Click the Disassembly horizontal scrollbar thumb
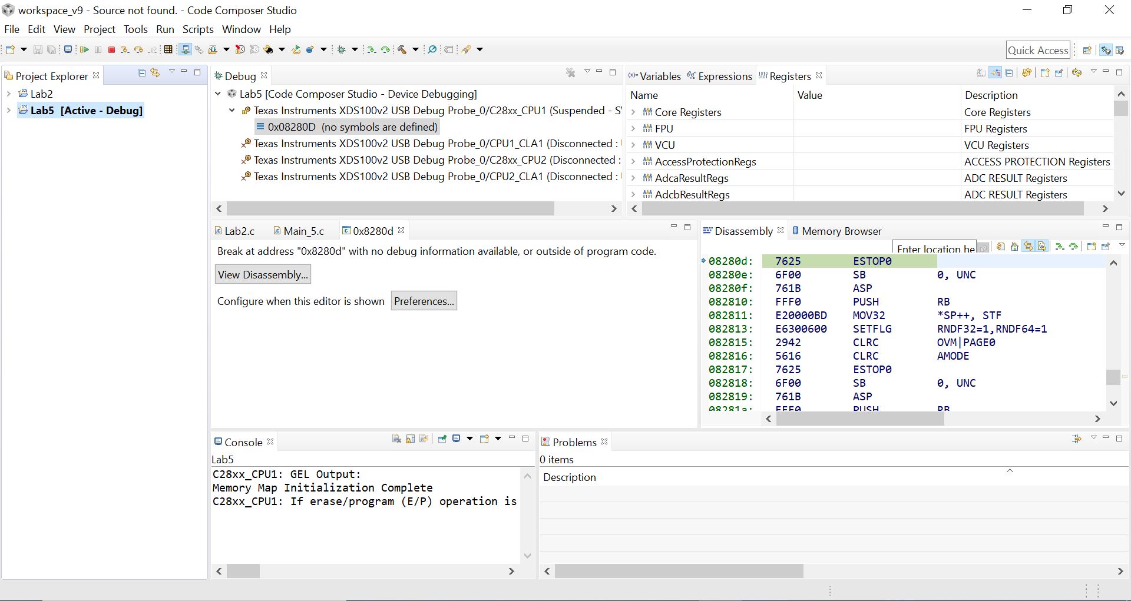The width and height of the screenshot is (1131, 601). coord(859,419)
